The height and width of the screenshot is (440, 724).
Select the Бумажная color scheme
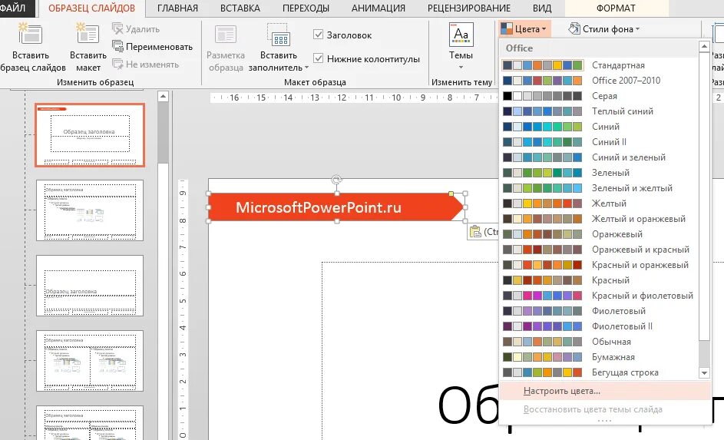tap(600, 357)
